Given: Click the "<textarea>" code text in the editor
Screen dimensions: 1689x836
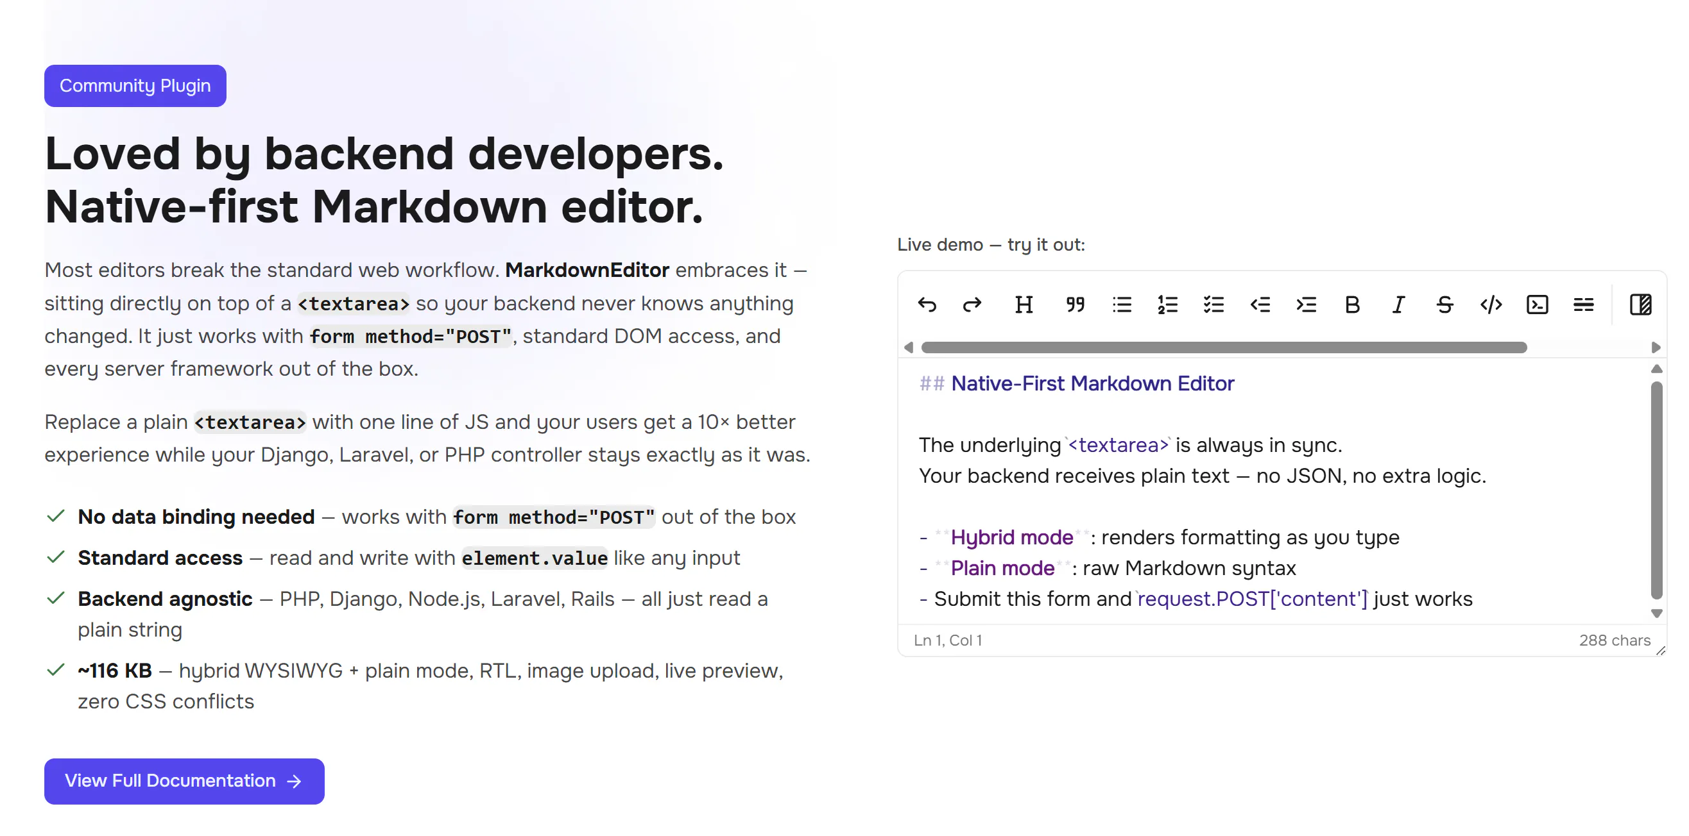Looking at the screenshot, I should 1119,445.
